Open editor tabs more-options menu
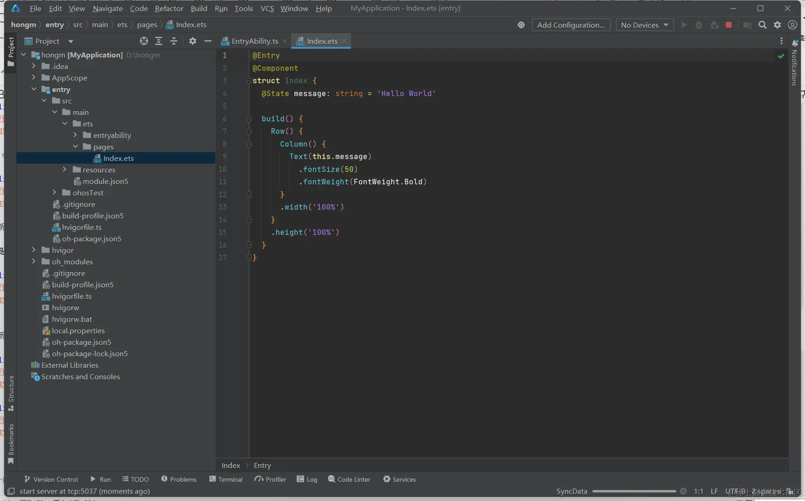The width and height of the screenshot is (805, 501). click(782, 41)
